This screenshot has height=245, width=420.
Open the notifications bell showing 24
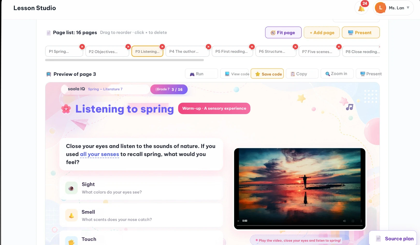361,8
